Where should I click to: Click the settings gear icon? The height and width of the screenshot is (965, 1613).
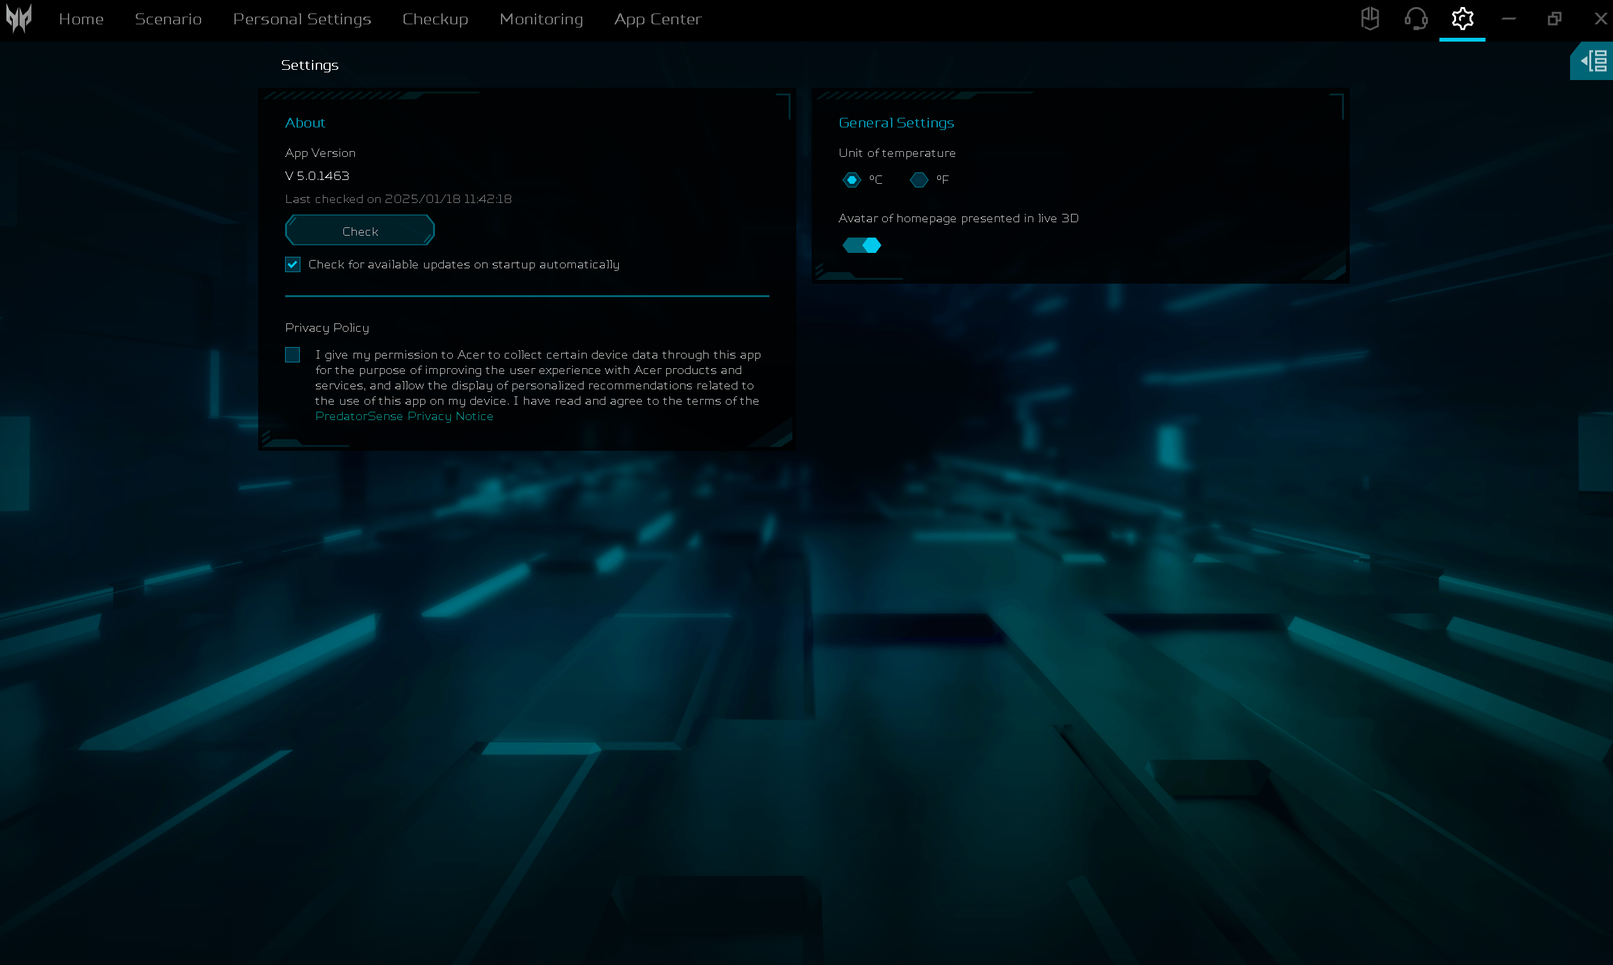pos(1462,18)
